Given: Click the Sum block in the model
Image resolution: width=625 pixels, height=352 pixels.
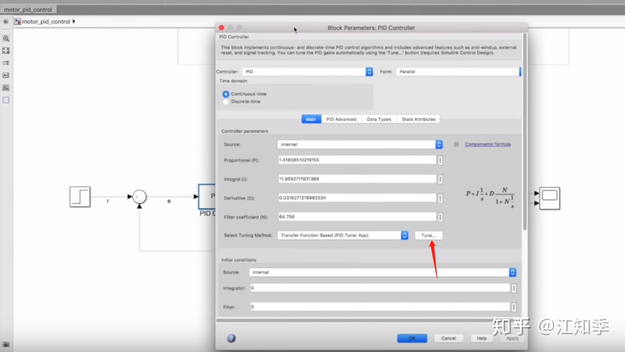Looking at the screenshot, I should (x=139, y=197).
